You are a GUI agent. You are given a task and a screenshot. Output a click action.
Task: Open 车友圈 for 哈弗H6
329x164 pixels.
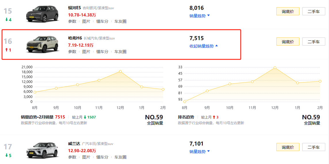120,52
